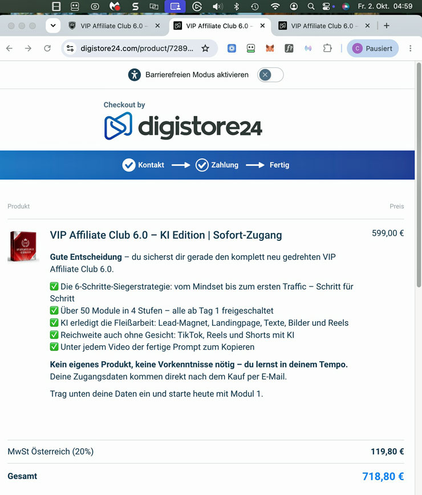
Task: Click the MwSt Österreich (20%) label
Action: 51,452
